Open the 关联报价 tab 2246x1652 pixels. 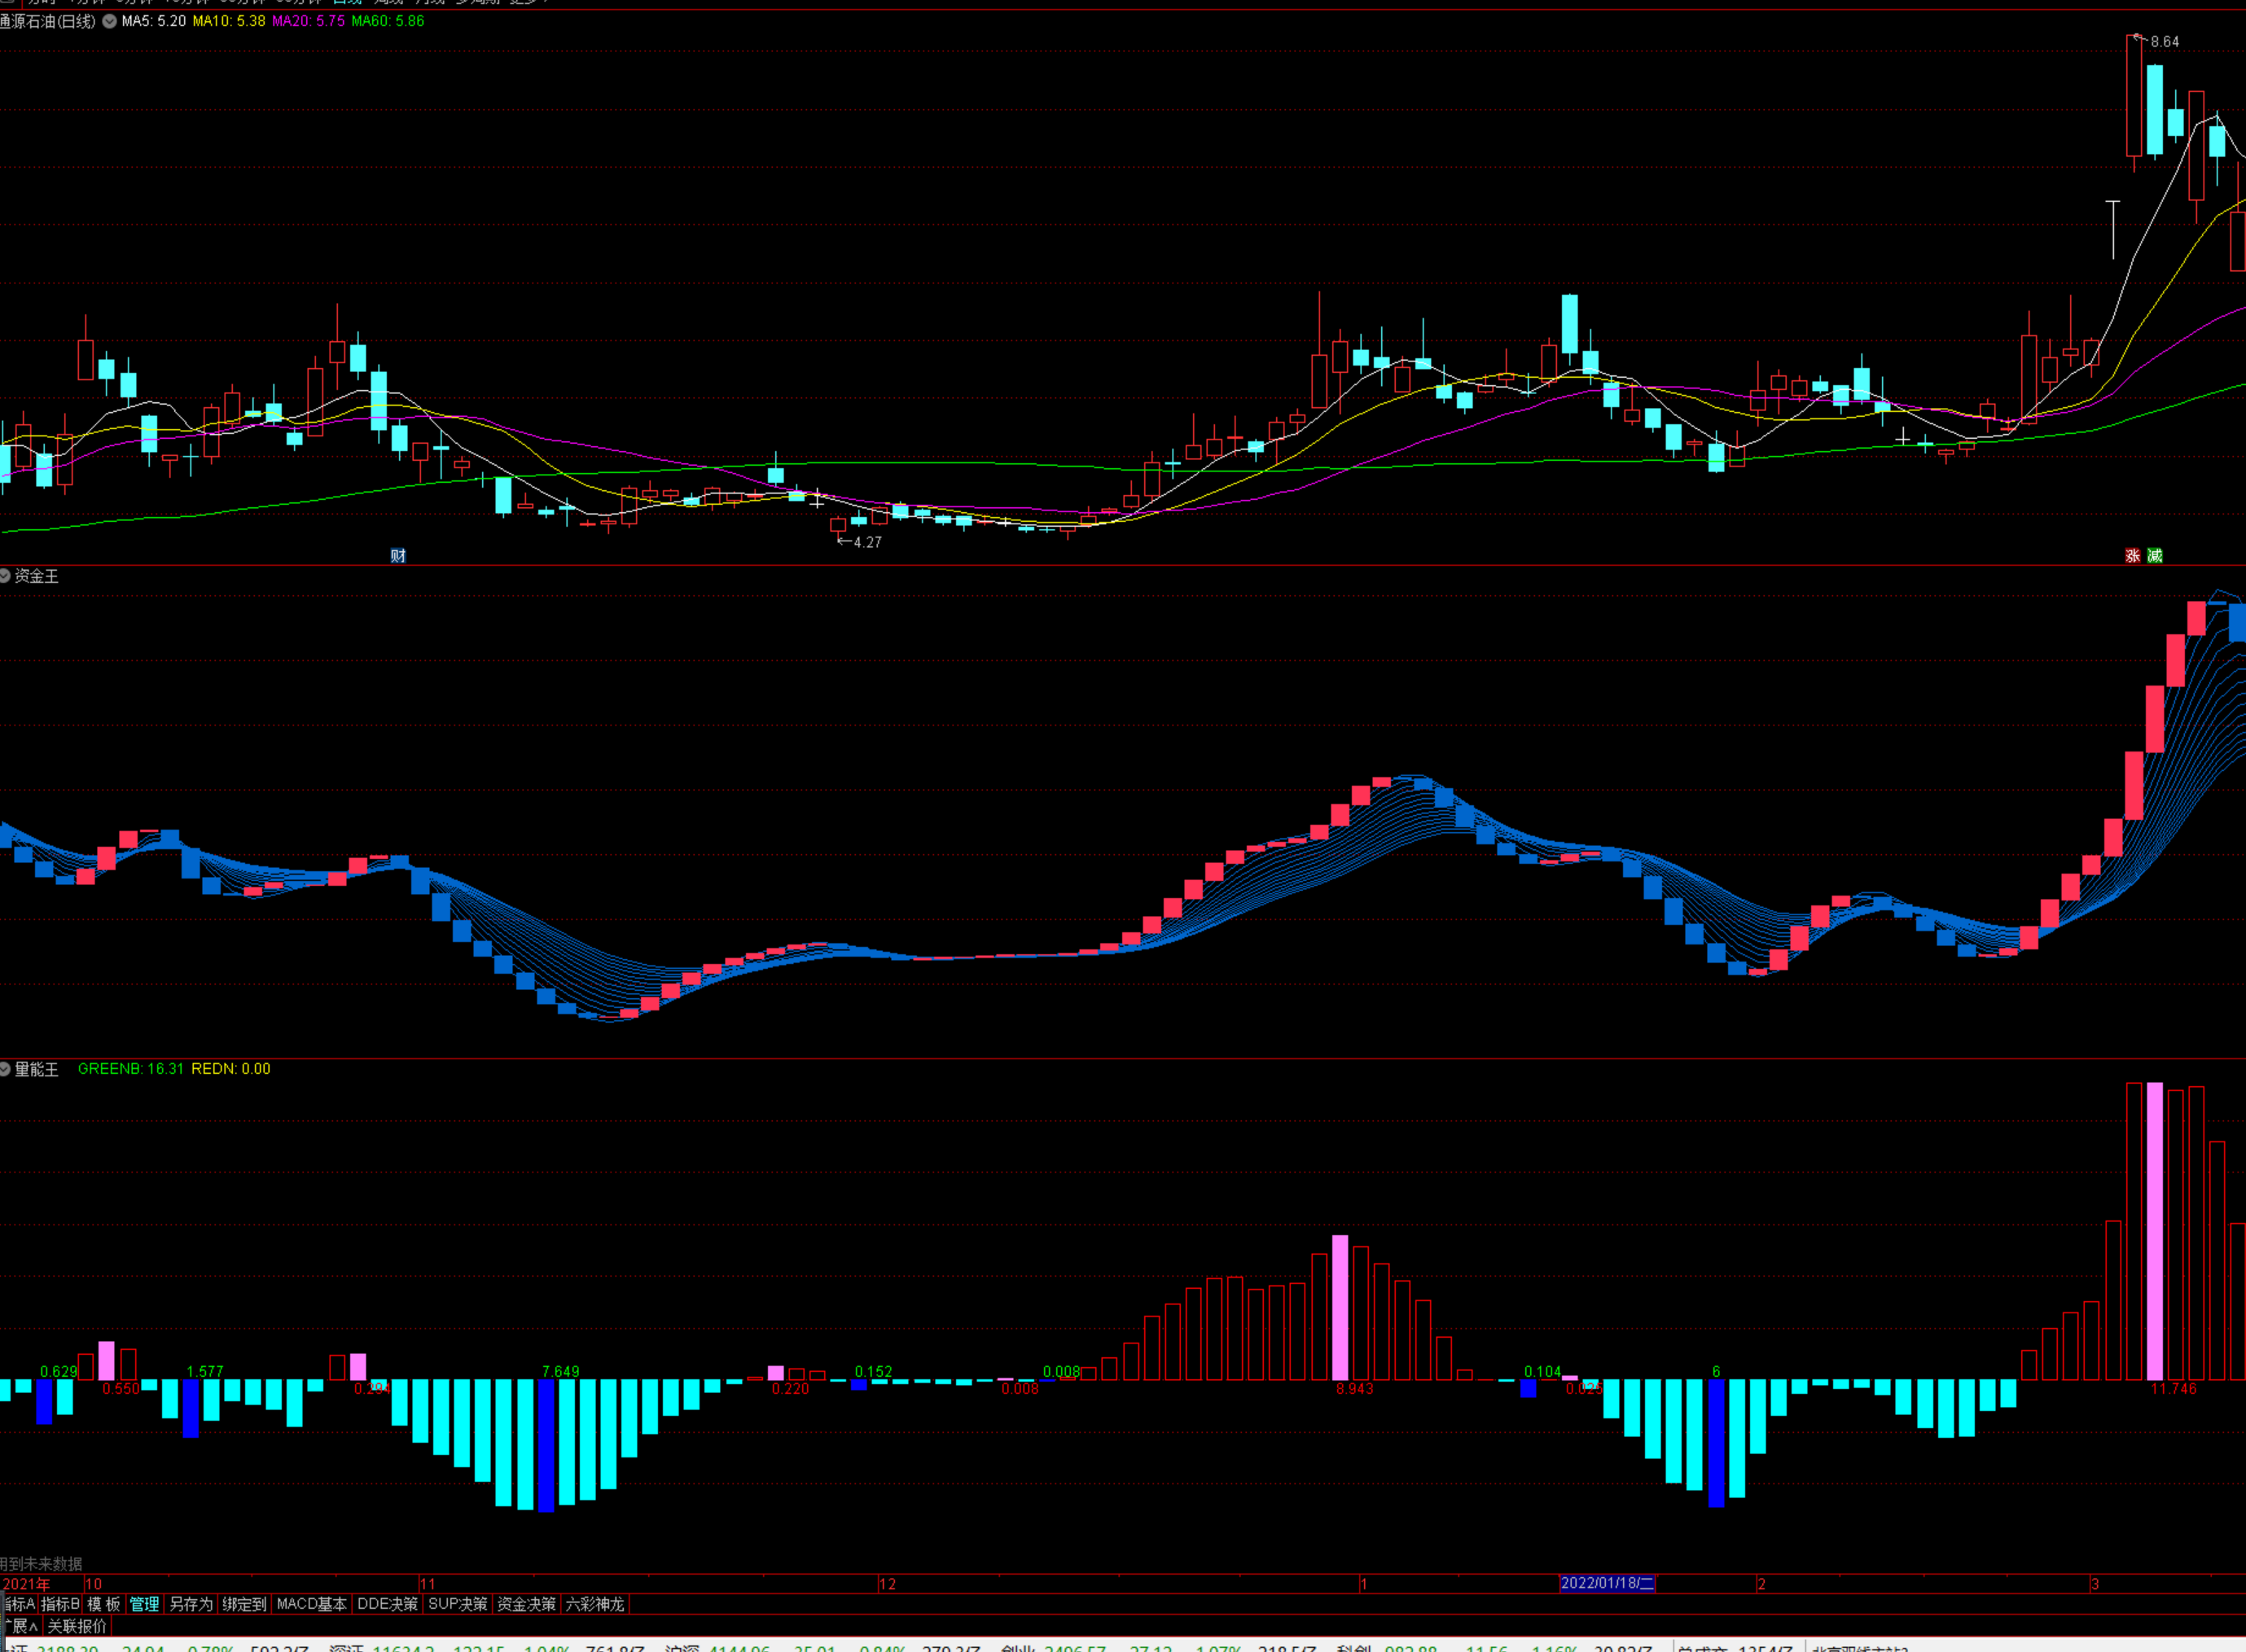[77, 1626]
